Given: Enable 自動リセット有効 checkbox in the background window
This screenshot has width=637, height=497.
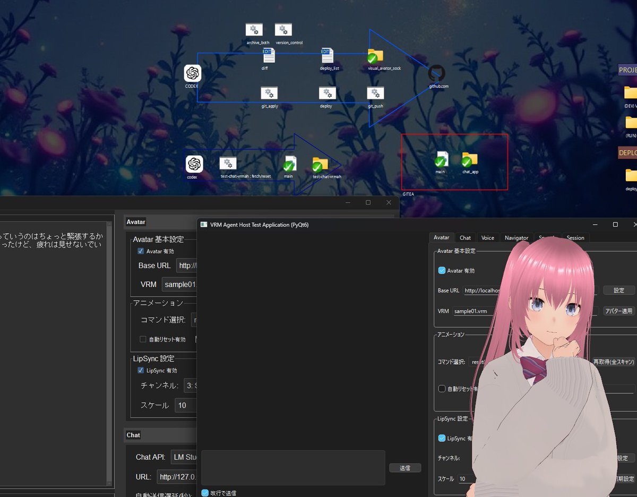Looking at the screenshot, I should pyautogui.click(x=143, y=339).
